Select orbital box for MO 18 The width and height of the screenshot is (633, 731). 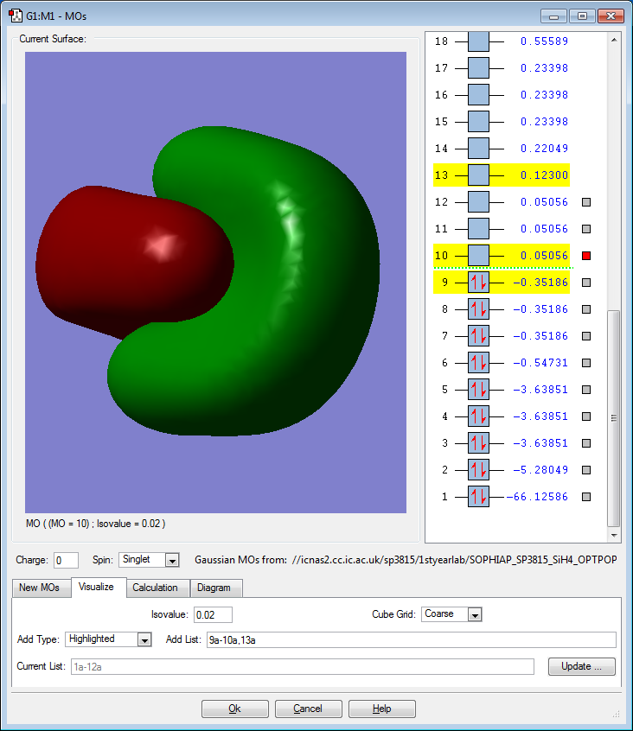pos(478,41)
